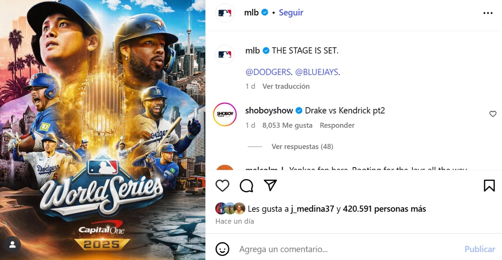View likes list 420.591 personas más
The image size is (502, 260).
click(x=384, y=209)
